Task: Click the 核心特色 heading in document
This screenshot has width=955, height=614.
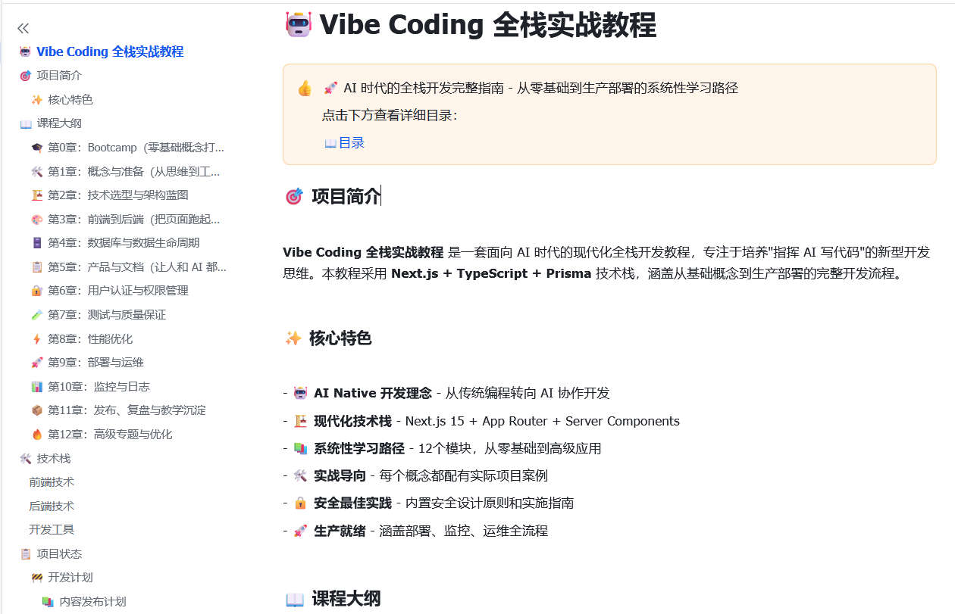Action: coord(340,338)
